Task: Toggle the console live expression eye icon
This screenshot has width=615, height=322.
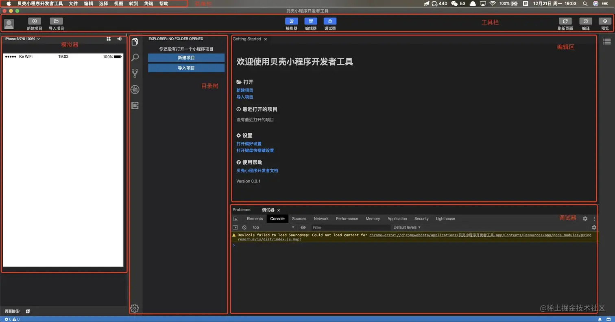Action: pyautogui.click(x=303, y=227)
